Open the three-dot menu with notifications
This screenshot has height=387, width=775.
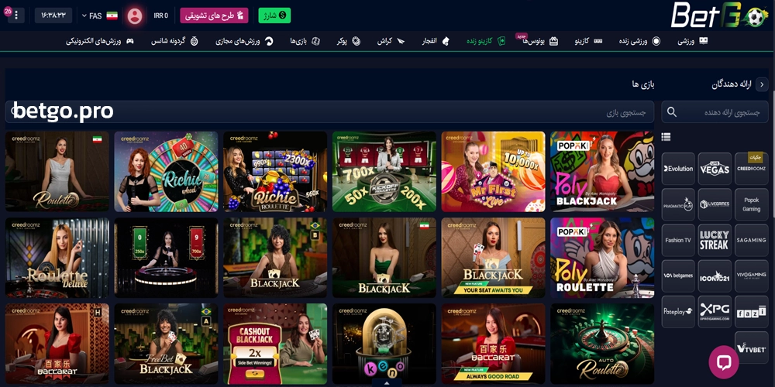pyautogui.click(x=15, y=15)
